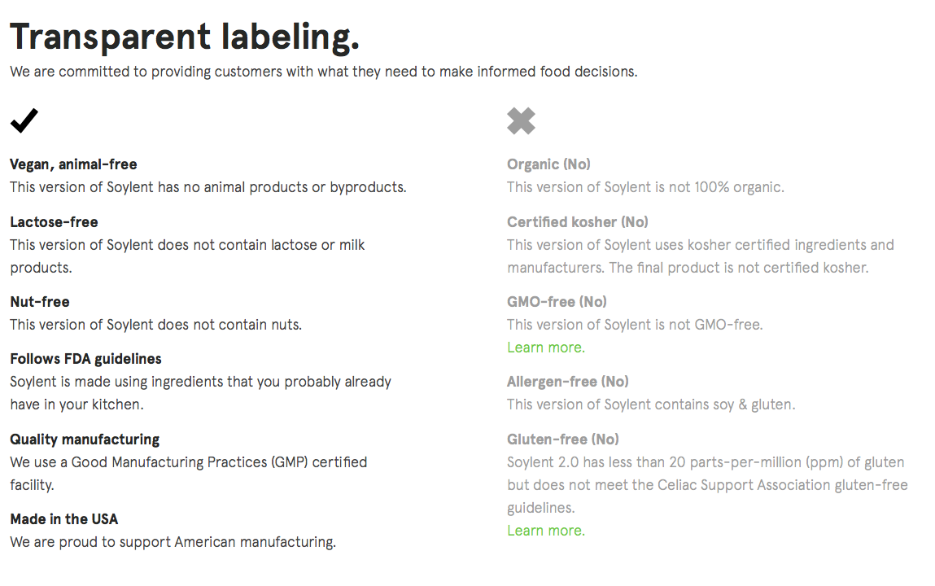The height and width of the screenshot is (586, 935).
Task: Click the Quality manufacturing heading
Action: click(85, 439)
